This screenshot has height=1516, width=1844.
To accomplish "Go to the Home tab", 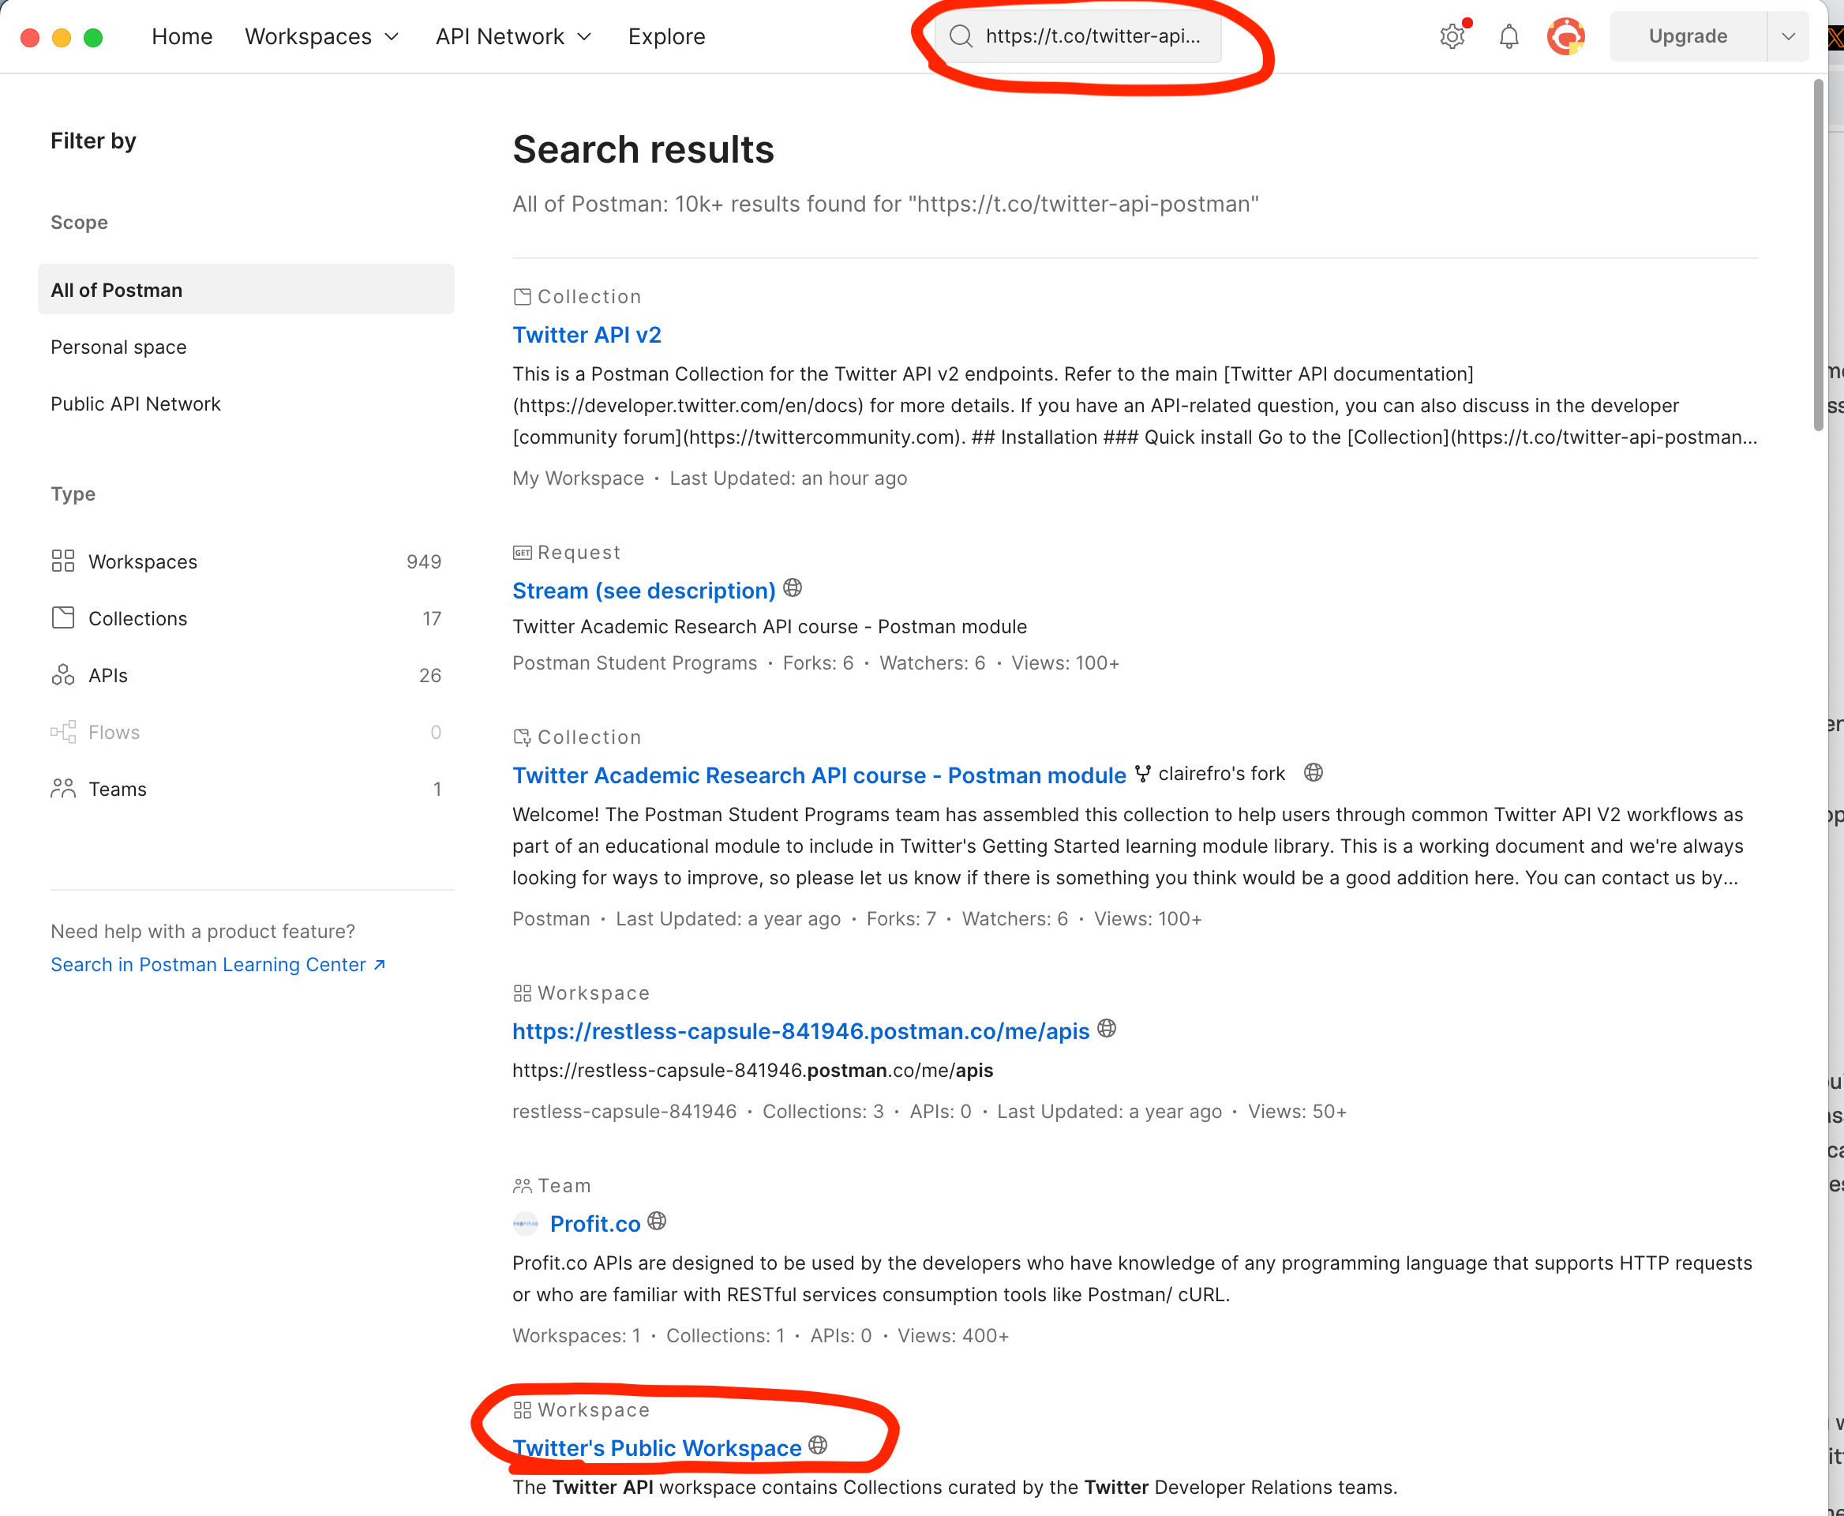I will click(182, 36).
